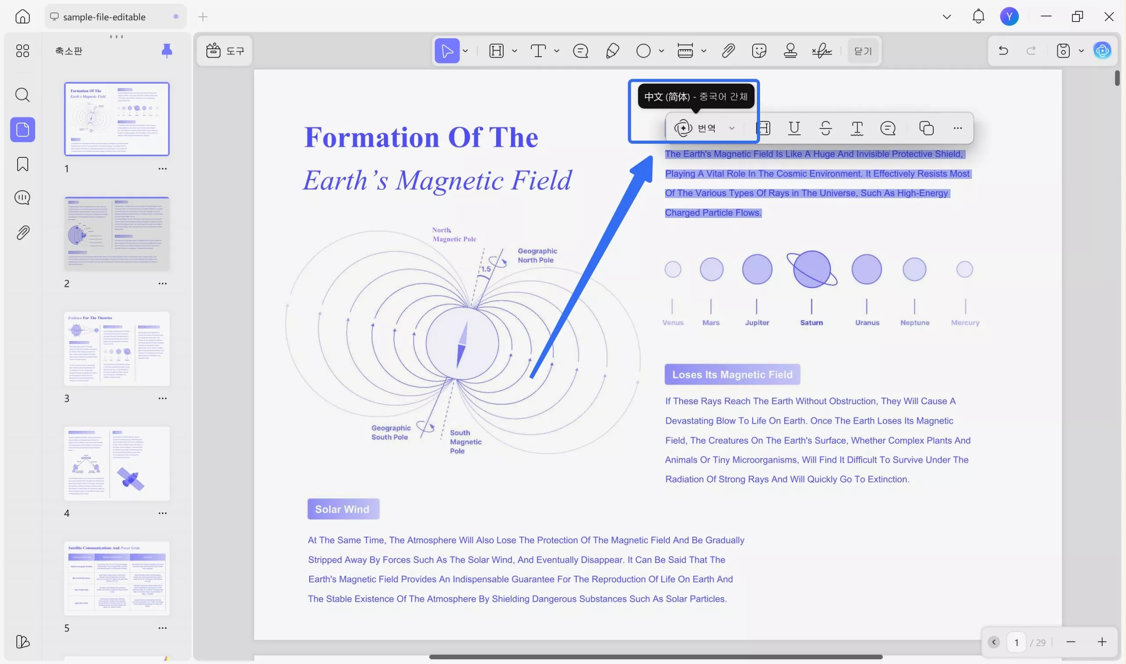
Task: Apply squiggly underline to selected text
Action: pos(857,128)
